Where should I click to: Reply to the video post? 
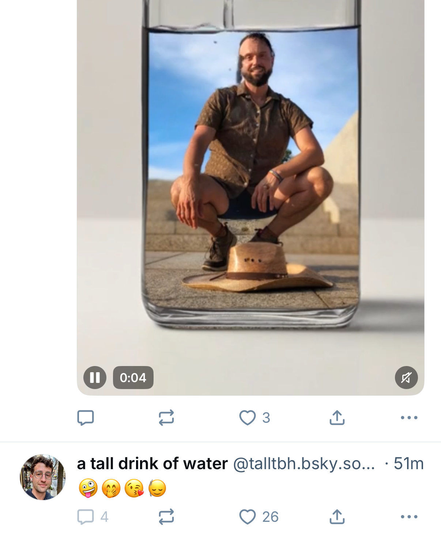[x=86, y=418]
